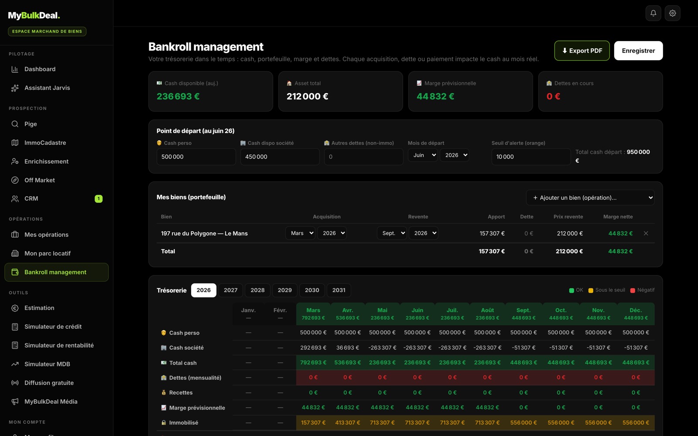Click the red Négatif legend swatch
The height and width of the screenshot is (436, 698).
click(x=633, y=290)
